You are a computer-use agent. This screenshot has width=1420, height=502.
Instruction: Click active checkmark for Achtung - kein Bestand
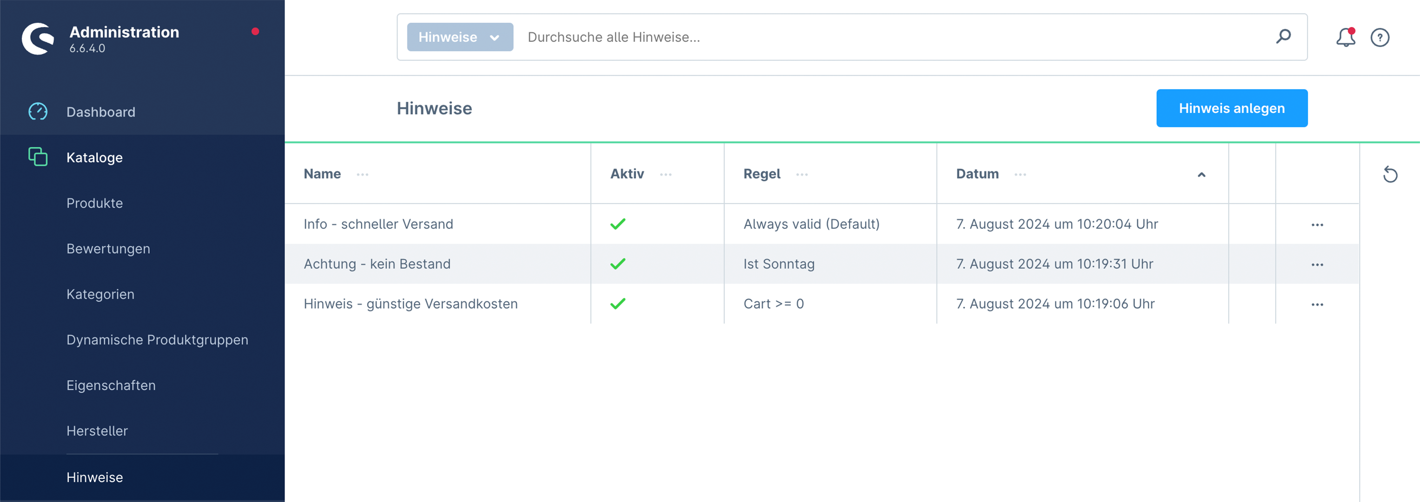(618, 264)
